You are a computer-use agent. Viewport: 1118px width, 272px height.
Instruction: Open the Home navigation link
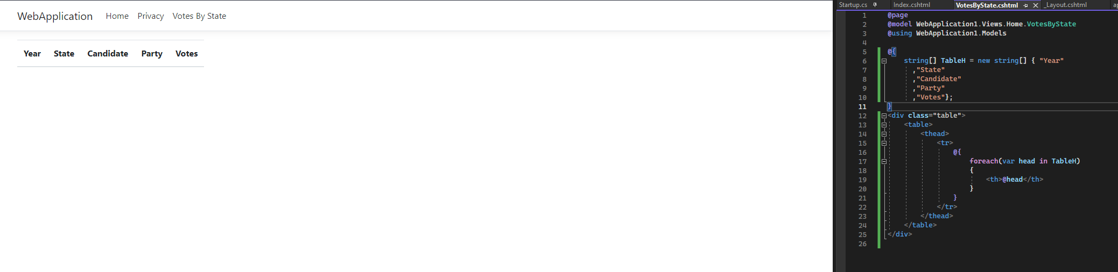(117, 16)
